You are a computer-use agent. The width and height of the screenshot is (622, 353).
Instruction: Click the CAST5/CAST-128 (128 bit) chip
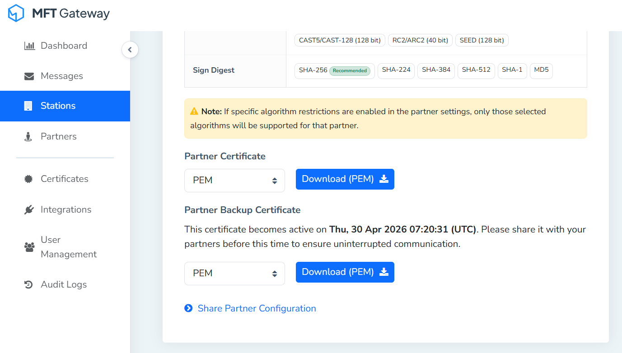click(340, 40)
